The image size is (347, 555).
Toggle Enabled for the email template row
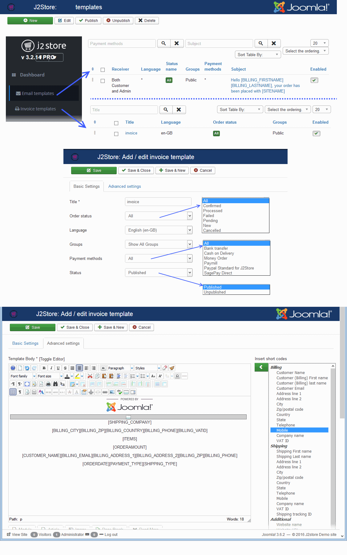tap(314, 80)
